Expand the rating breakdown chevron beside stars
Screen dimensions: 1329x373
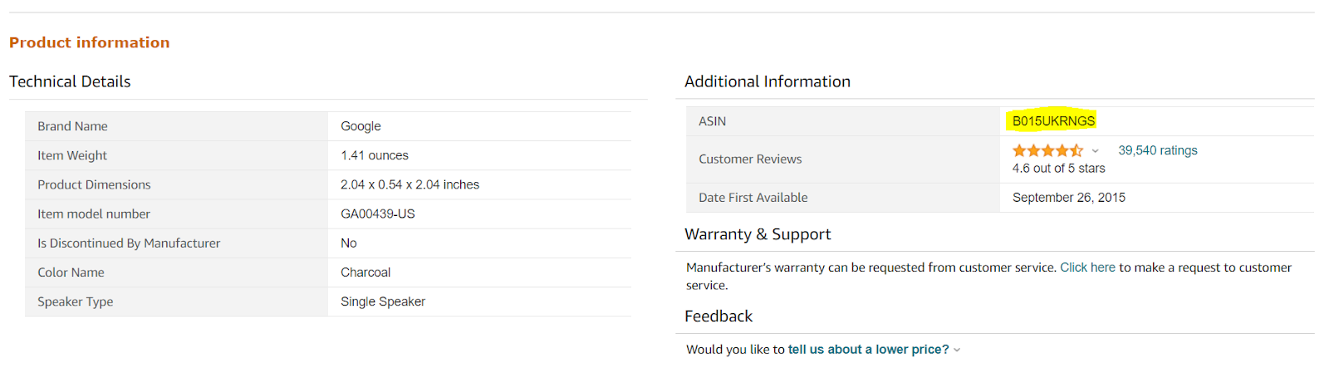[1095, 151]
